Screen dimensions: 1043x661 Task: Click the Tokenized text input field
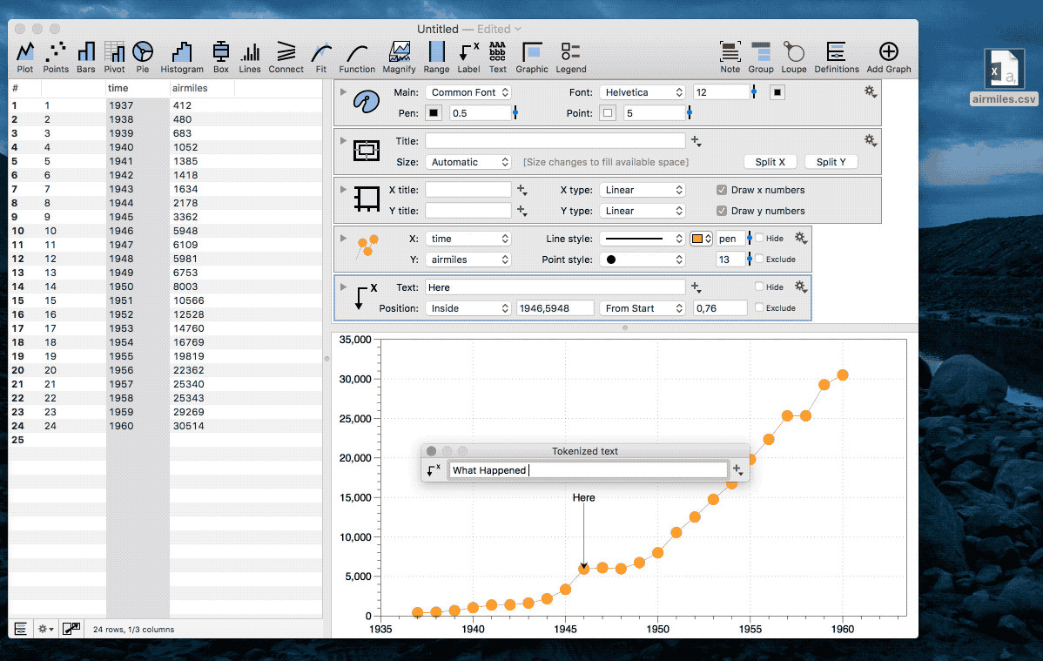(588, 470)
